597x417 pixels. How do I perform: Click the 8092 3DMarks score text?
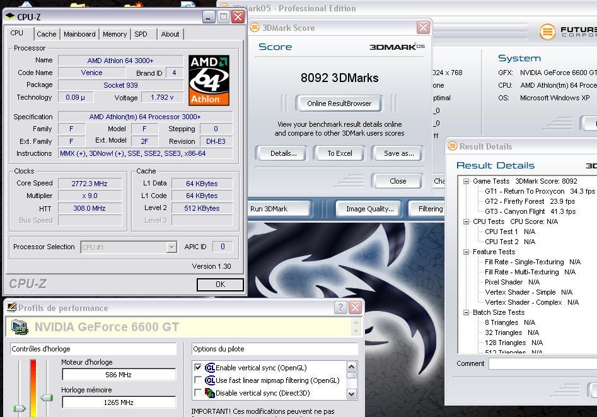340,78
